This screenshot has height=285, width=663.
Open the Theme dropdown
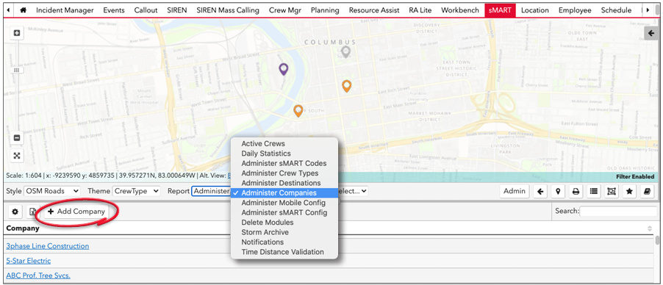pos(136,191)
